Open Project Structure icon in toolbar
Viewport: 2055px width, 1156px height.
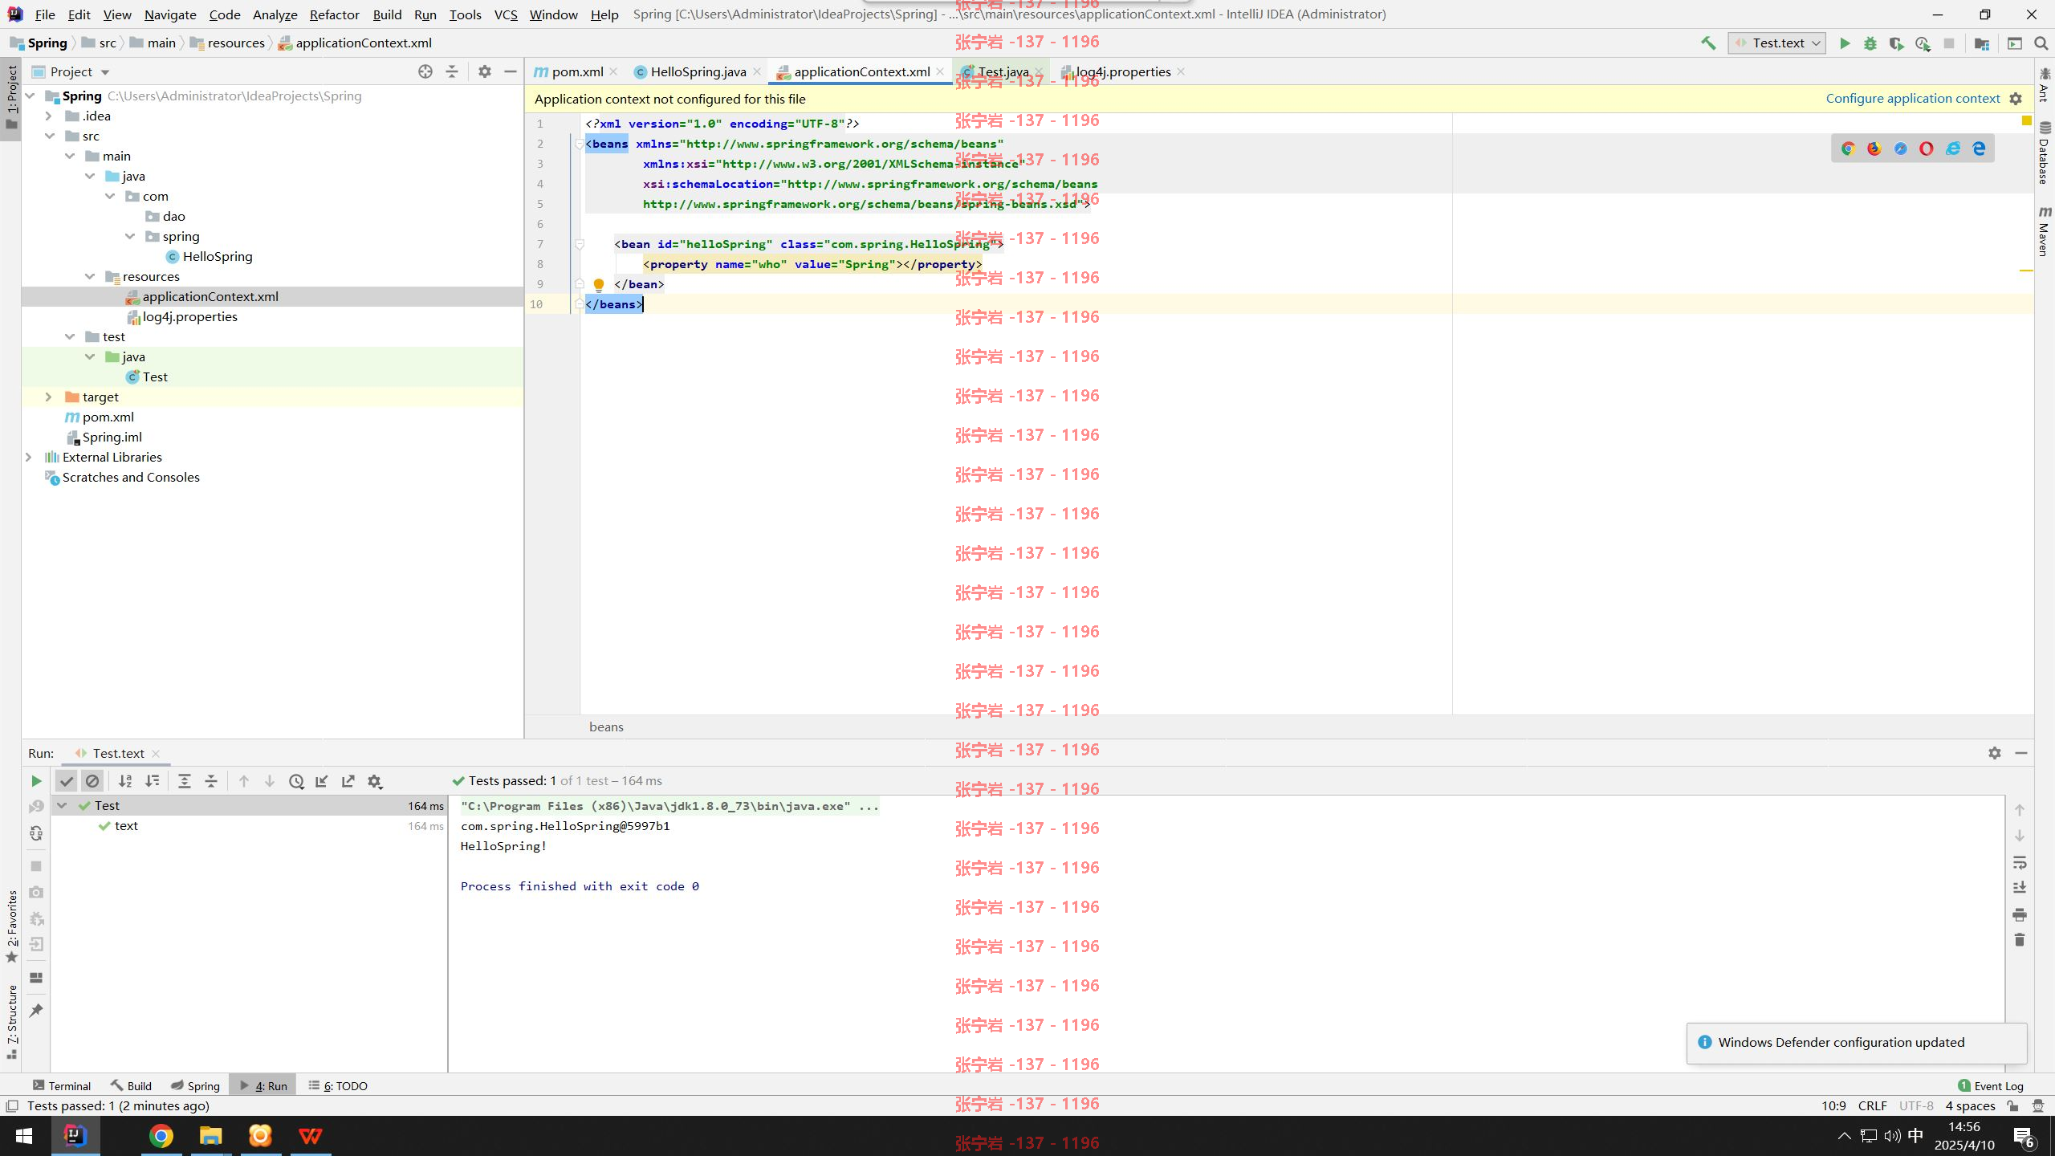(1982, 43)
